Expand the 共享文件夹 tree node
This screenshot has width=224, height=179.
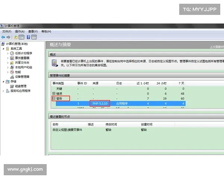point(8,63)
